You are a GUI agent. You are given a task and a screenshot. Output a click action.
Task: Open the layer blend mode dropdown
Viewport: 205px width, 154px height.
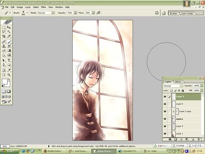[x=181, y=86]
